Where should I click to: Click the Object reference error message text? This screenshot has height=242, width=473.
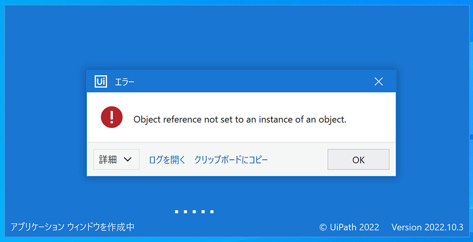[x=240, y=119]
